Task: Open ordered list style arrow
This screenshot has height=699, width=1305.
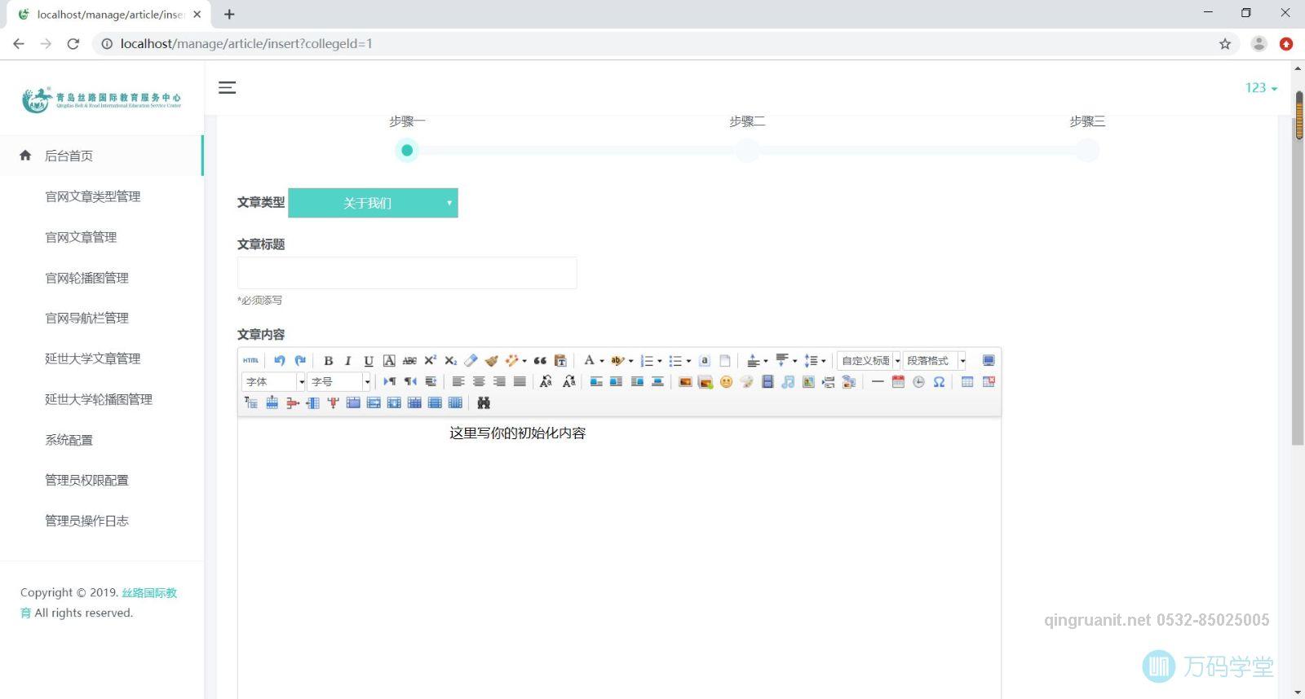Action: coord(660,361)
